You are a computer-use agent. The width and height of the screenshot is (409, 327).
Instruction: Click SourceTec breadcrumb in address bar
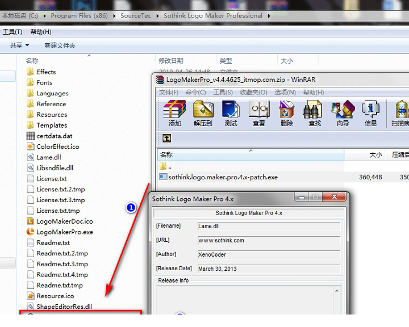point(136,16)
